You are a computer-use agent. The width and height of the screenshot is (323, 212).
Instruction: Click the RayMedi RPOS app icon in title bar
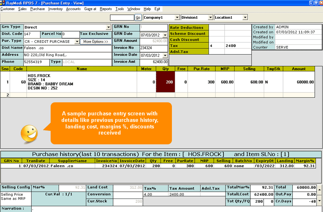pyautogui.click(x=2, y=3)
